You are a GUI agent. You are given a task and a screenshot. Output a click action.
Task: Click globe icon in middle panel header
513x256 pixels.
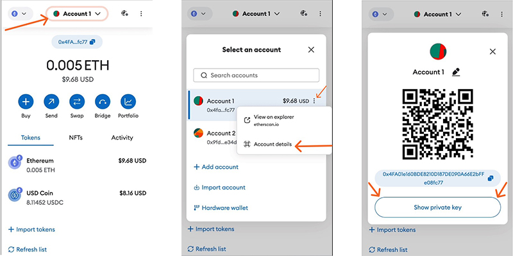point(303,13)
